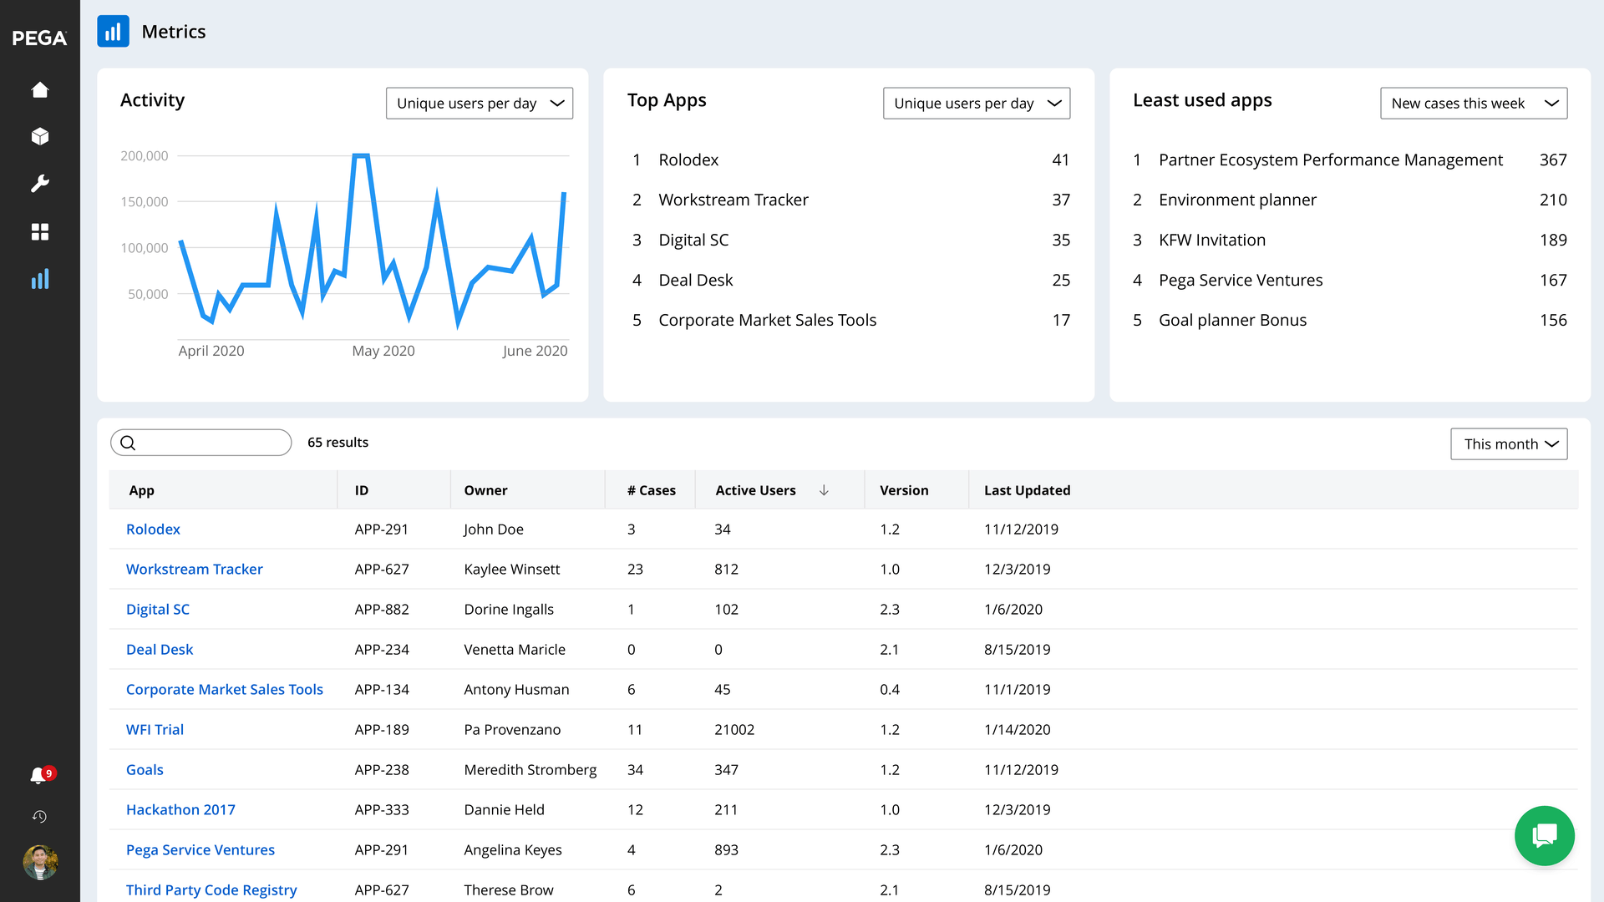
Task: Open the Workstream Tracker app link
Action: (x=194, y=569)
